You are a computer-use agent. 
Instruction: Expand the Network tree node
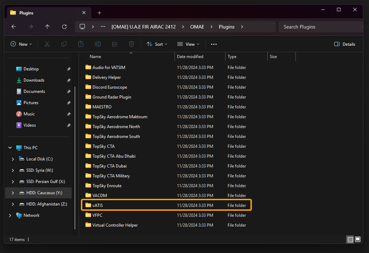click(x=10, y=215)
